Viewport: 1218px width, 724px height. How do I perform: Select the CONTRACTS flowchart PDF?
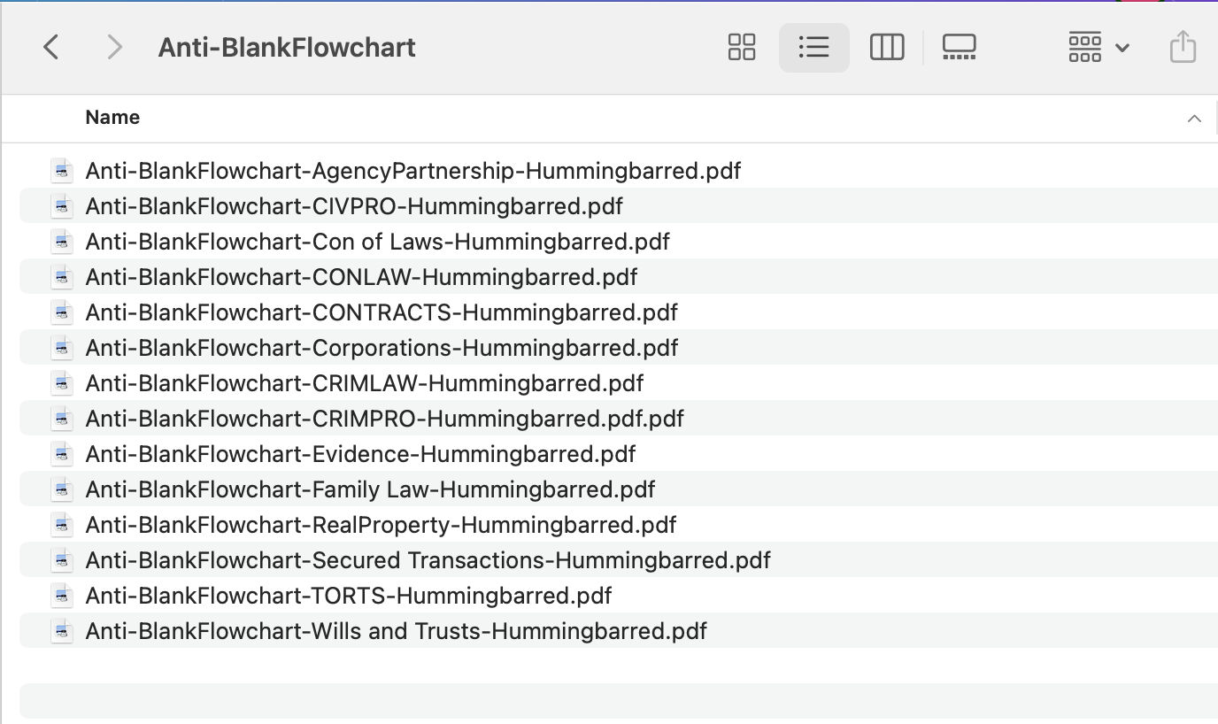point(382,312)
